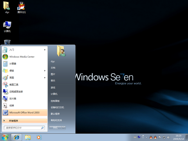This screenshot has width=188, height=141.
Task: Open the Getting Started (入门) entry
Action: click(x=25, y=50)
